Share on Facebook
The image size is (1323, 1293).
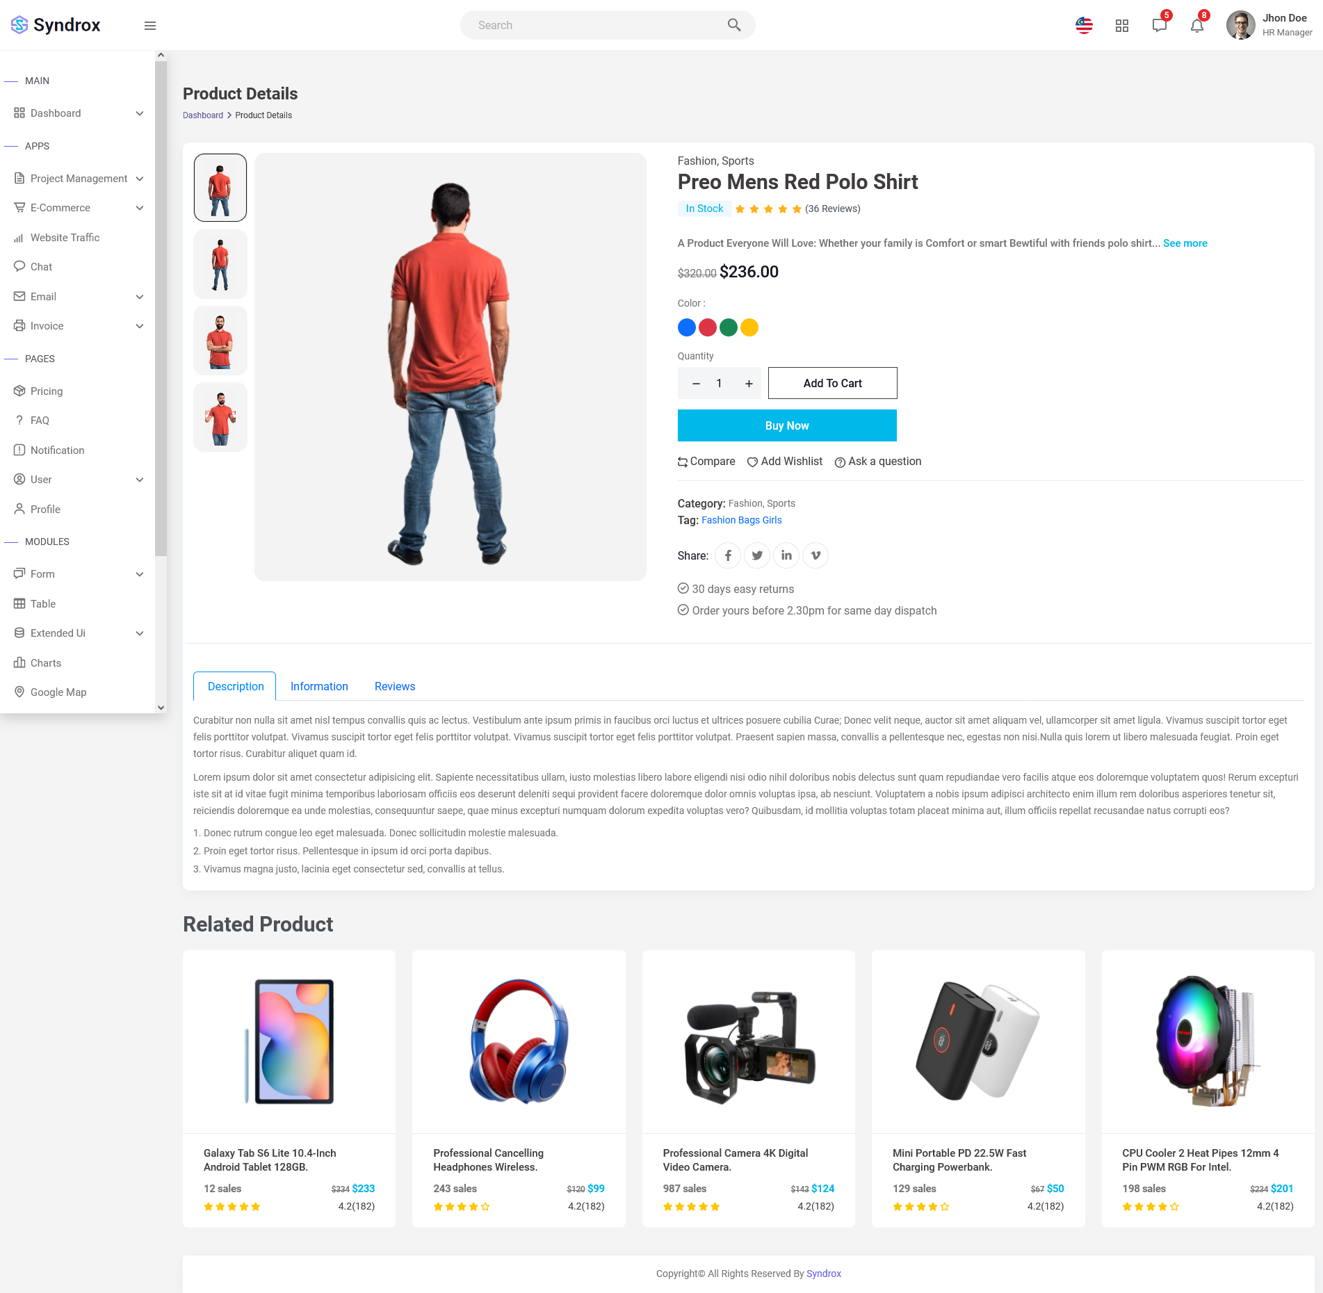click(x=728, y=555)
